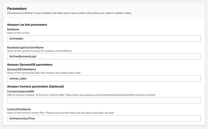The width and height of the screenshot is (208, 129).
Task: Click the ContactFlowName field with AirlinesContactFlow
Action: click(104, 118)
